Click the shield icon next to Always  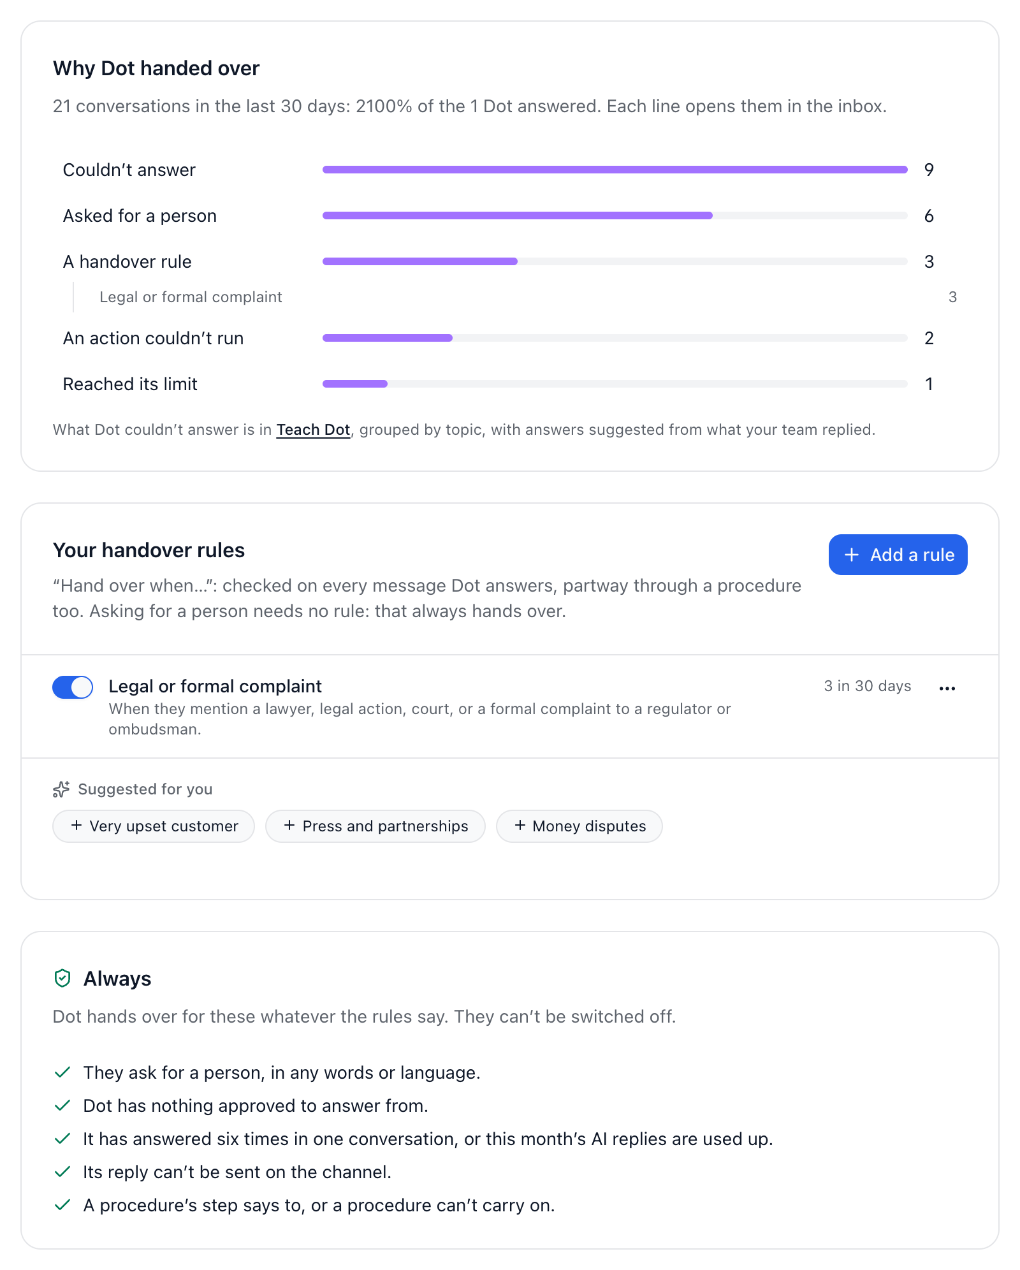click(62, 978)
